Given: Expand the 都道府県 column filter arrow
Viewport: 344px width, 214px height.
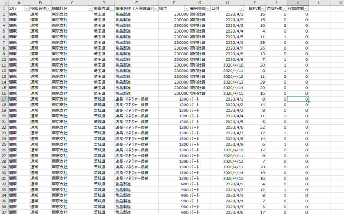Looking at the screenshot, I should 112,8.
